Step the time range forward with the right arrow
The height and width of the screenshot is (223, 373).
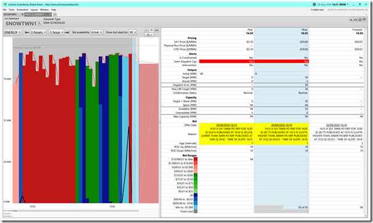click(67, 32)
